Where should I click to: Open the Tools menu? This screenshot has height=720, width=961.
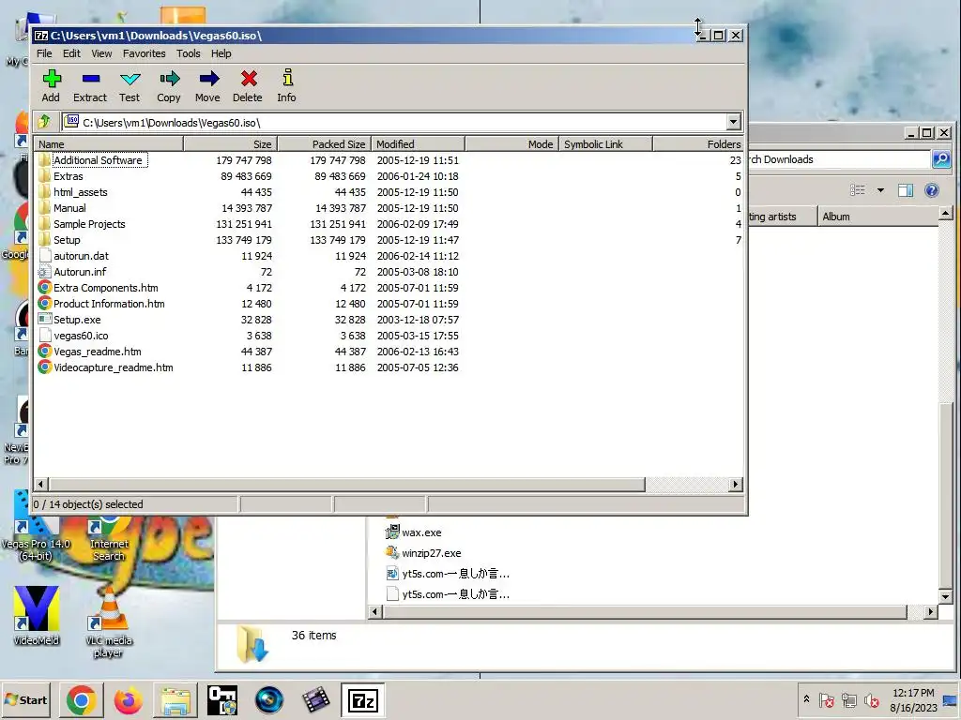[x=188, y=53]
